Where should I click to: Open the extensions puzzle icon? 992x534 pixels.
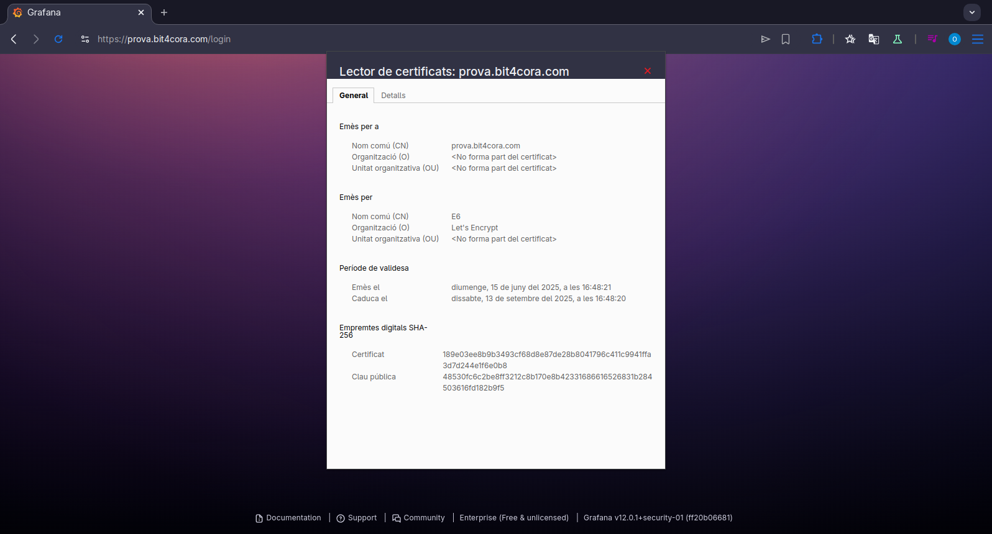tap(817, 39)
